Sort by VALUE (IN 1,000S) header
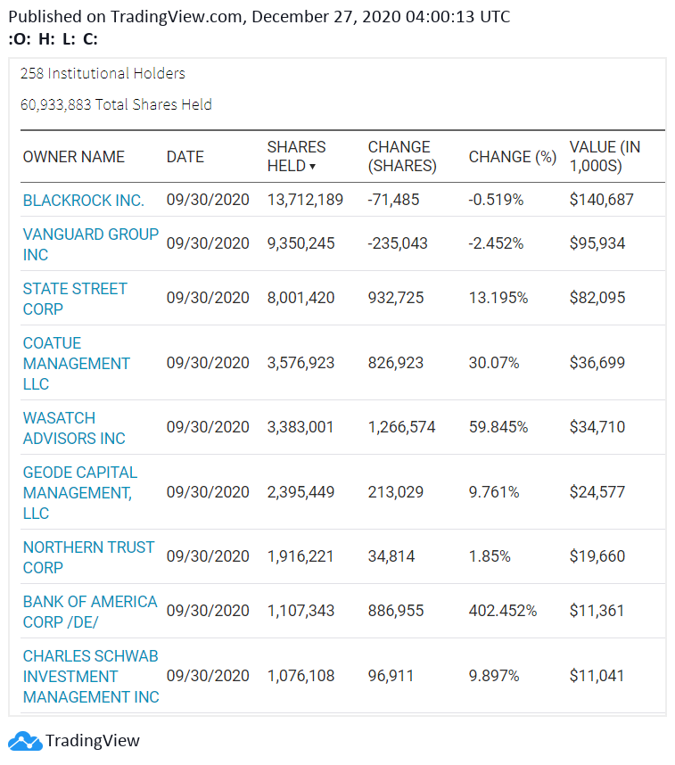675x765 pixels. tap(605, 157)
